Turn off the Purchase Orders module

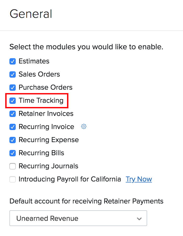pyautogui.click(x=13, y=88)
